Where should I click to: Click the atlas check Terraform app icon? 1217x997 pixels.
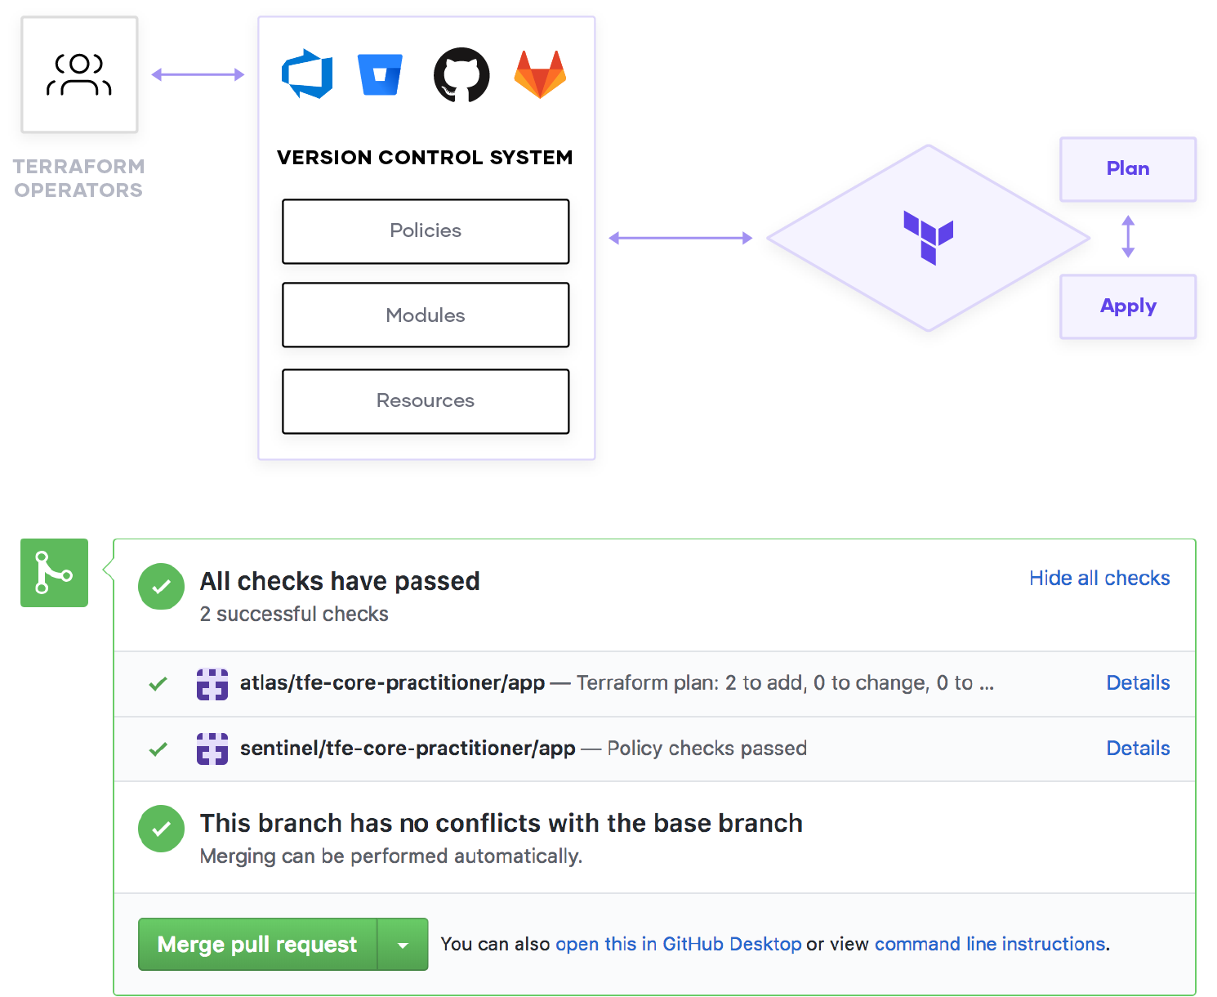tap(212, 684)
